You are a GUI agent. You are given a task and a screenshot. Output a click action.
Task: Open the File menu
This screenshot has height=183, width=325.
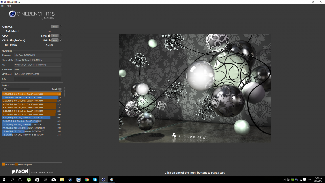coord(3,6)
